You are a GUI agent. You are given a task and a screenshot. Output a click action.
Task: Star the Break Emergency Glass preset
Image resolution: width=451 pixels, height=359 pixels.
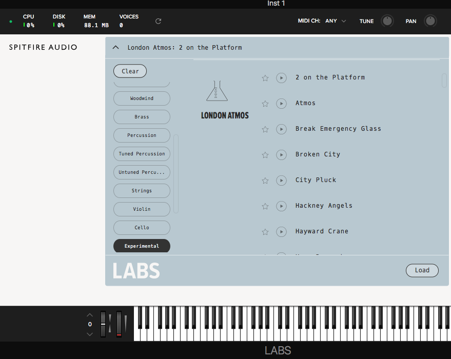point(265,129)
